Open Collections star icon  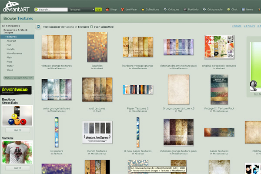(x=143, y=9)
